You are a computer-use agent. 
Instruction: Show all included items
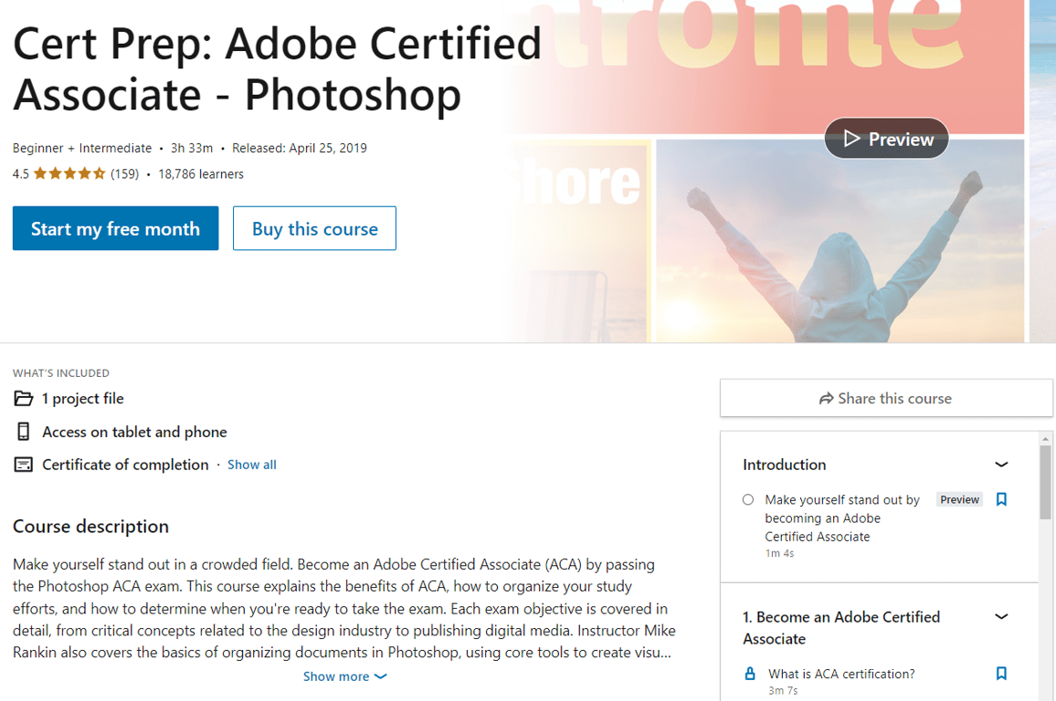pos(252,465)
